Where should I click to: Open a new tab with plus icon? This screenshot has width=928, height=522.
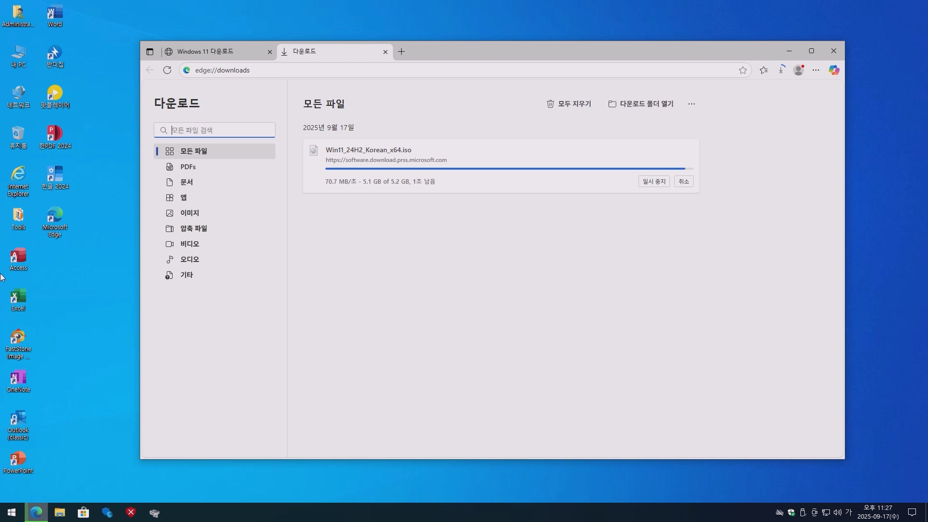[401, 52]
